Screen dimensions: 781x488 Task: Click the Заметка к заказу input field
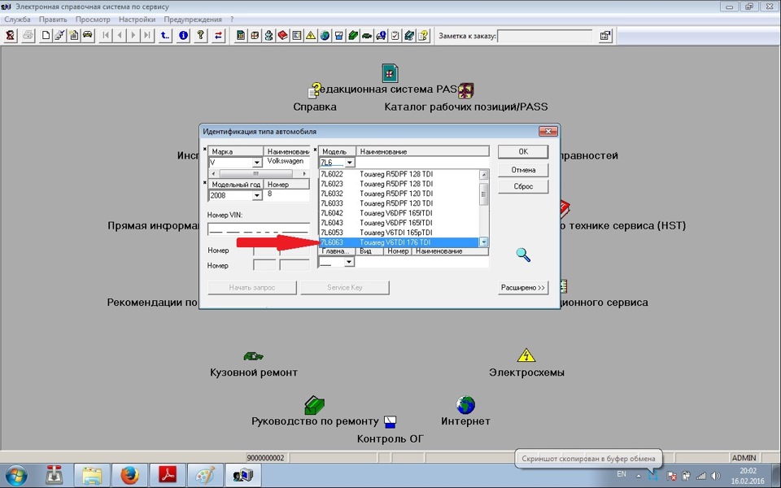(544, 35)
